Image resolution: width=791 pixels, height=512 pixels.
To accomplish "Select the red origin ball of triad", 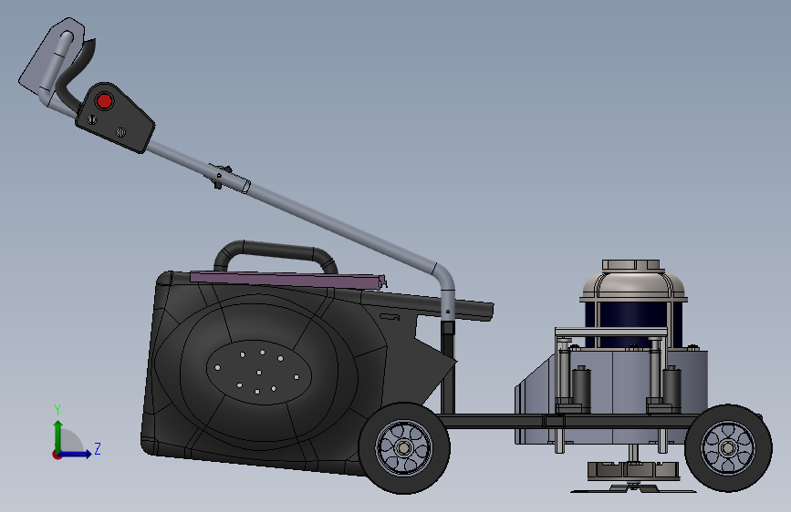I will [x=57, y=455].
